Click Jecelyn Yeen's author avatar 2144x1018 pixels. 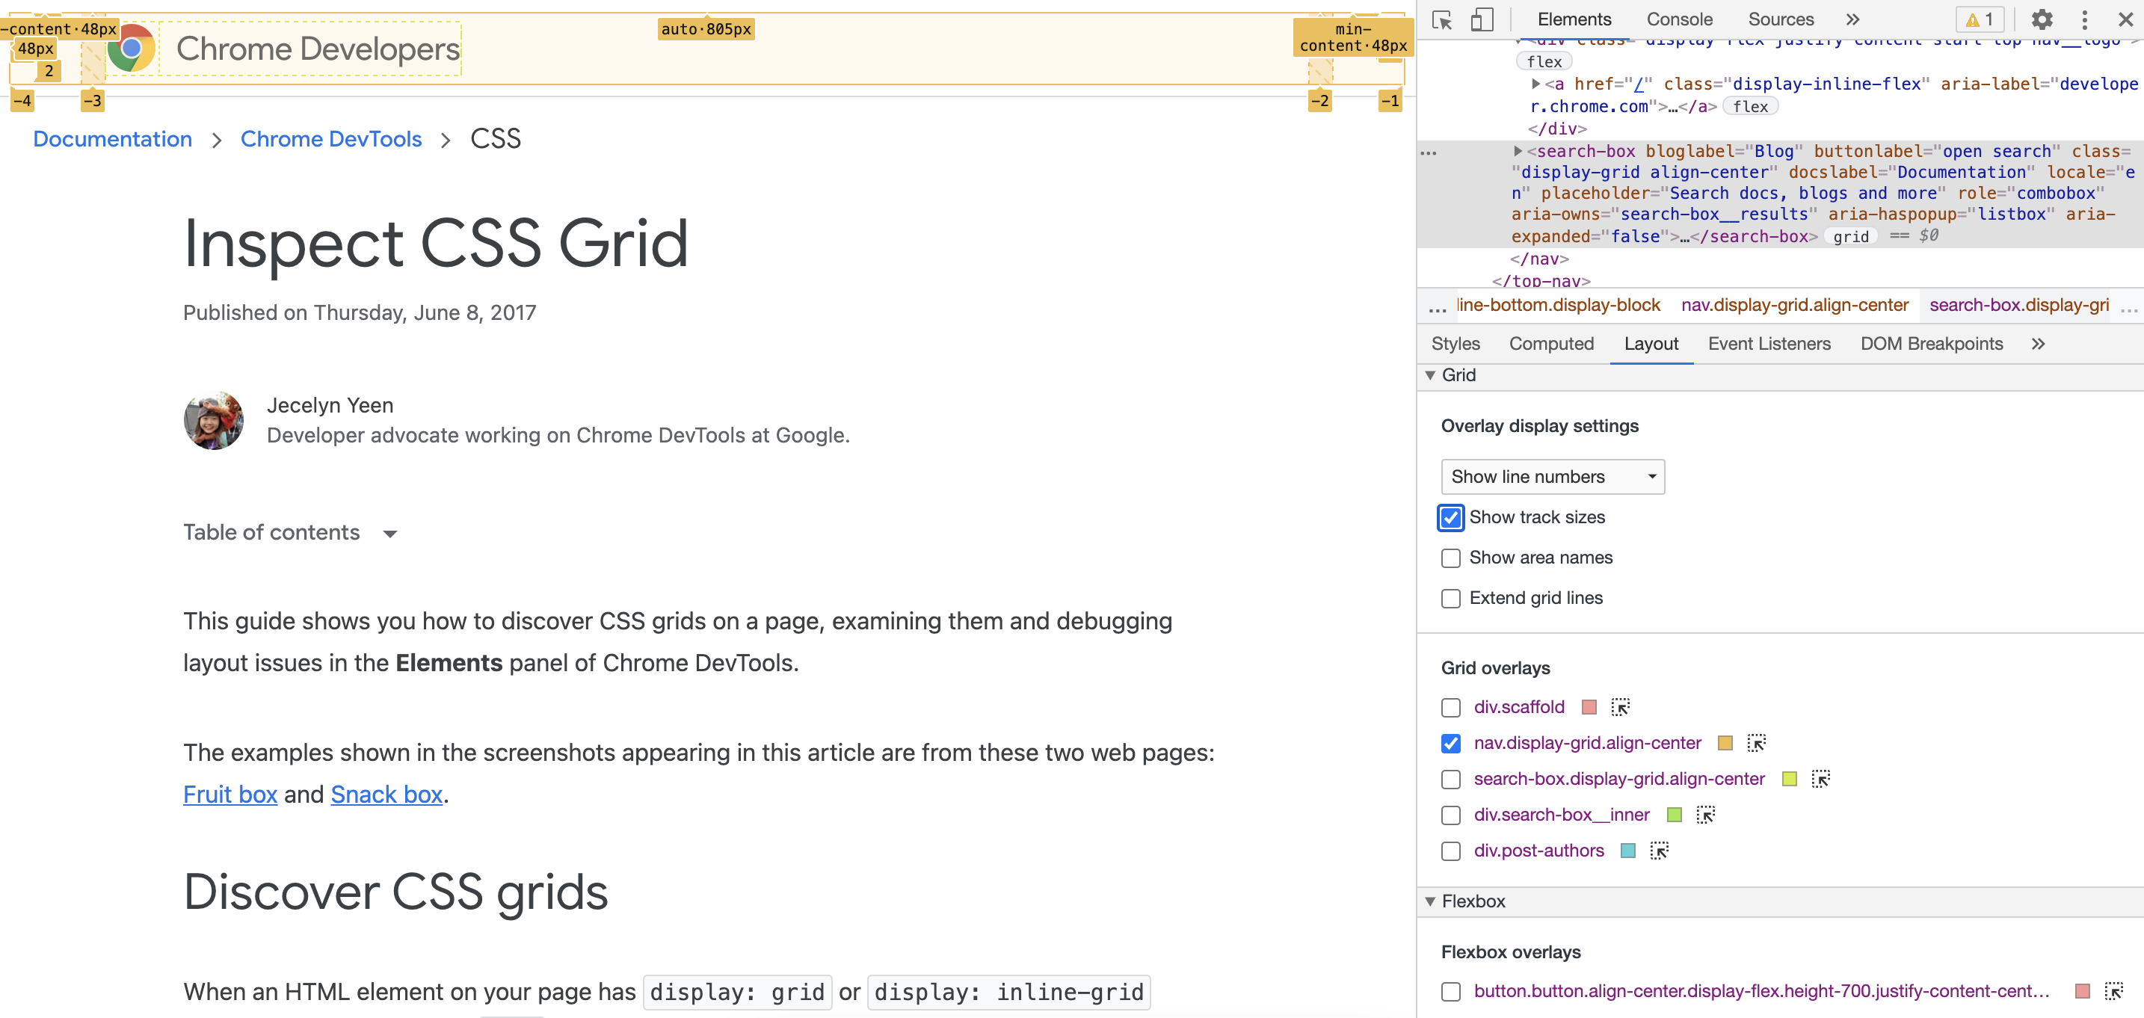coord(213,420)
